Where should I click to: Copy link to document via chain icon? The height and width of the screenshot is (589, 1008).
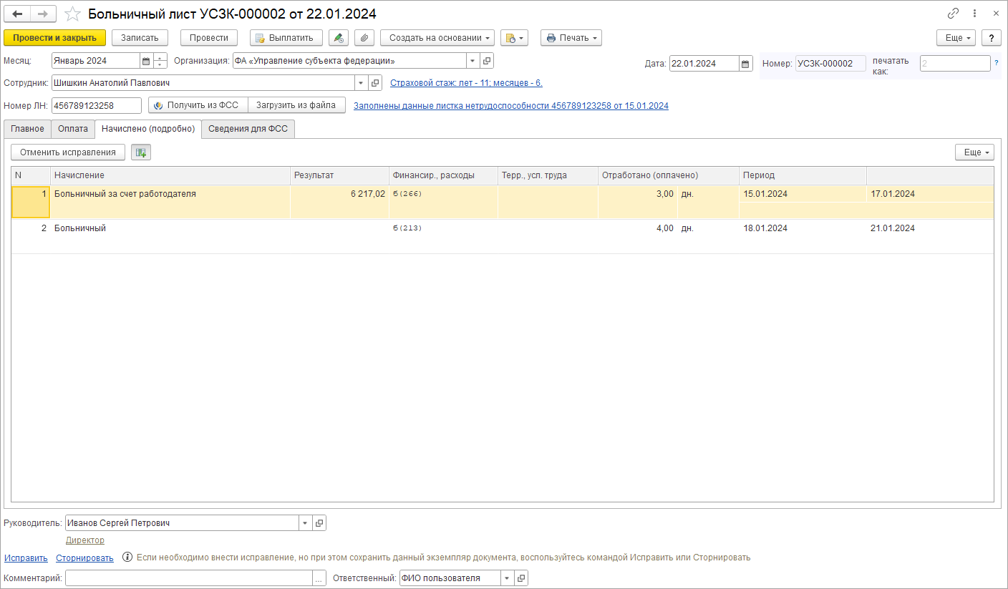pos(953,14)
